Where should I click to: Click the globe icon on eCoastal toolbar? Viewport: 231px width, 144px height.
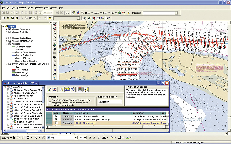tap(119, 13)
